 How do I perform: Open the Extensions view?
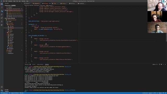click(x=2, y=18)
